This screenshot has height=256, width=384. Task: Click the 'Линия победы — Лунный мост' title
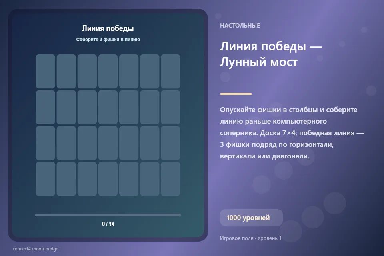click(271, 54)
